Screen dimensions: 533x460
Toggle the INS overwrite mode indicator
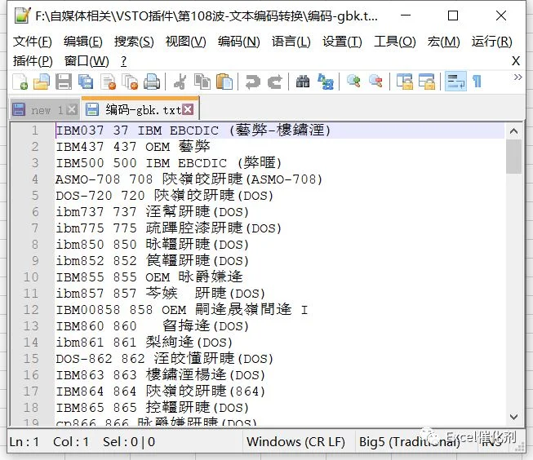coord(492,442)
